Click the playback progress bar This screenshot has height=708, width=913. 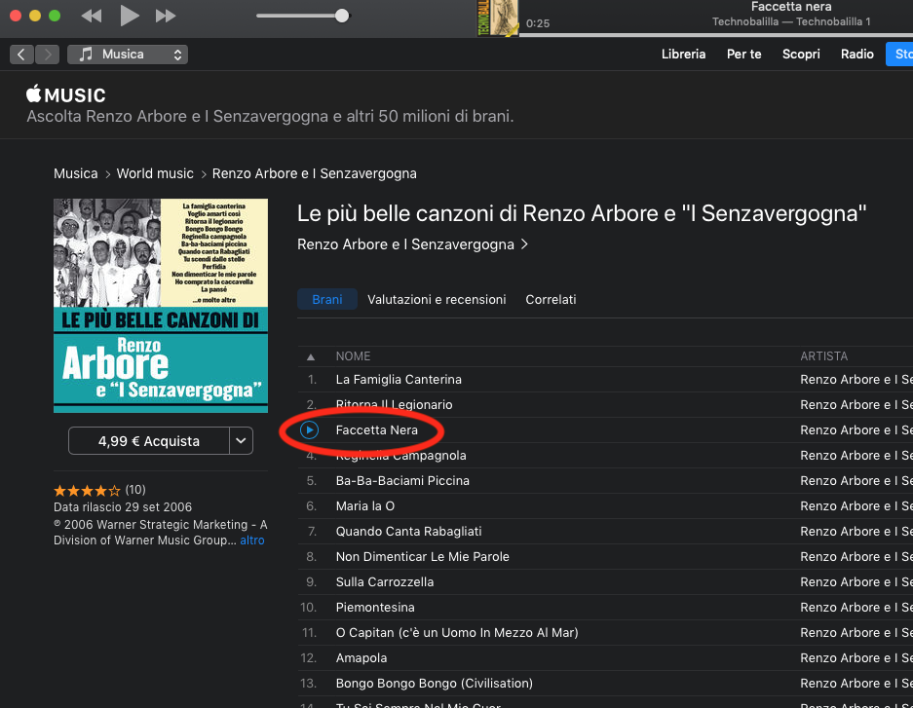click(x=715, y=35)
